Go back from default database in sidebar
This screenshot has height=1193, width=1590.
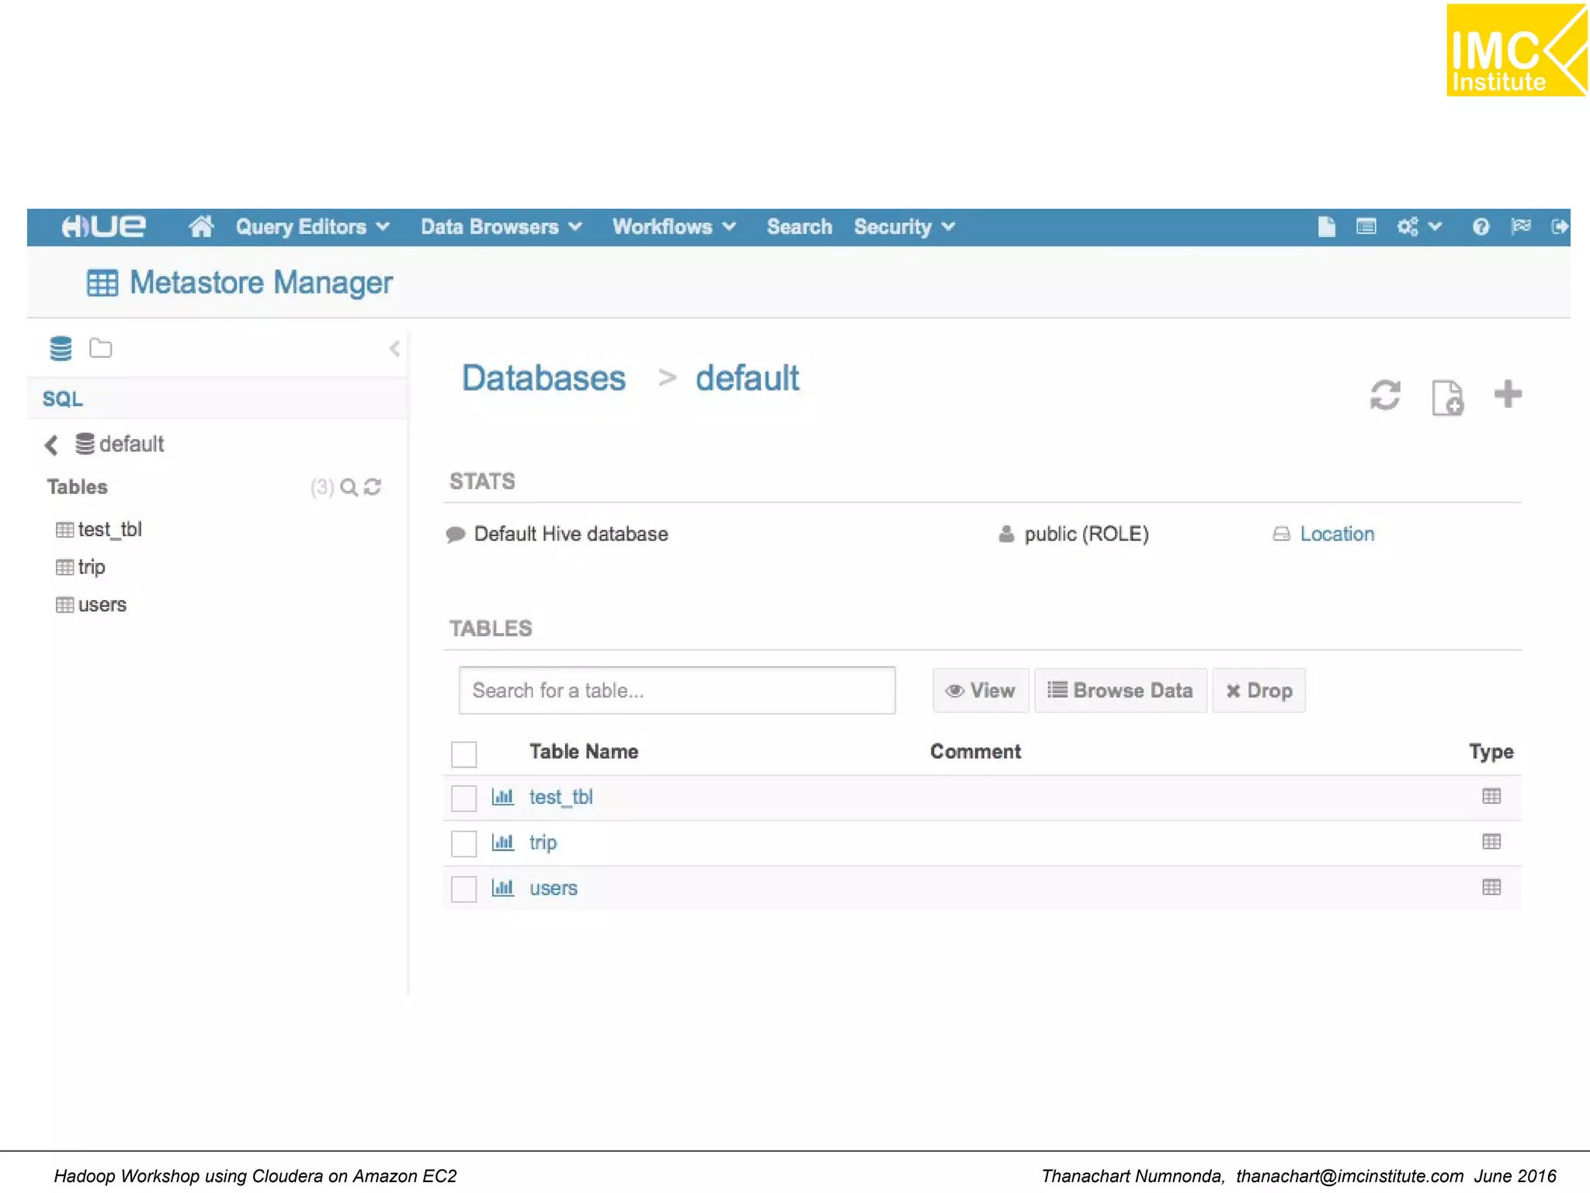pyautogui.click(x=51, y=445)
